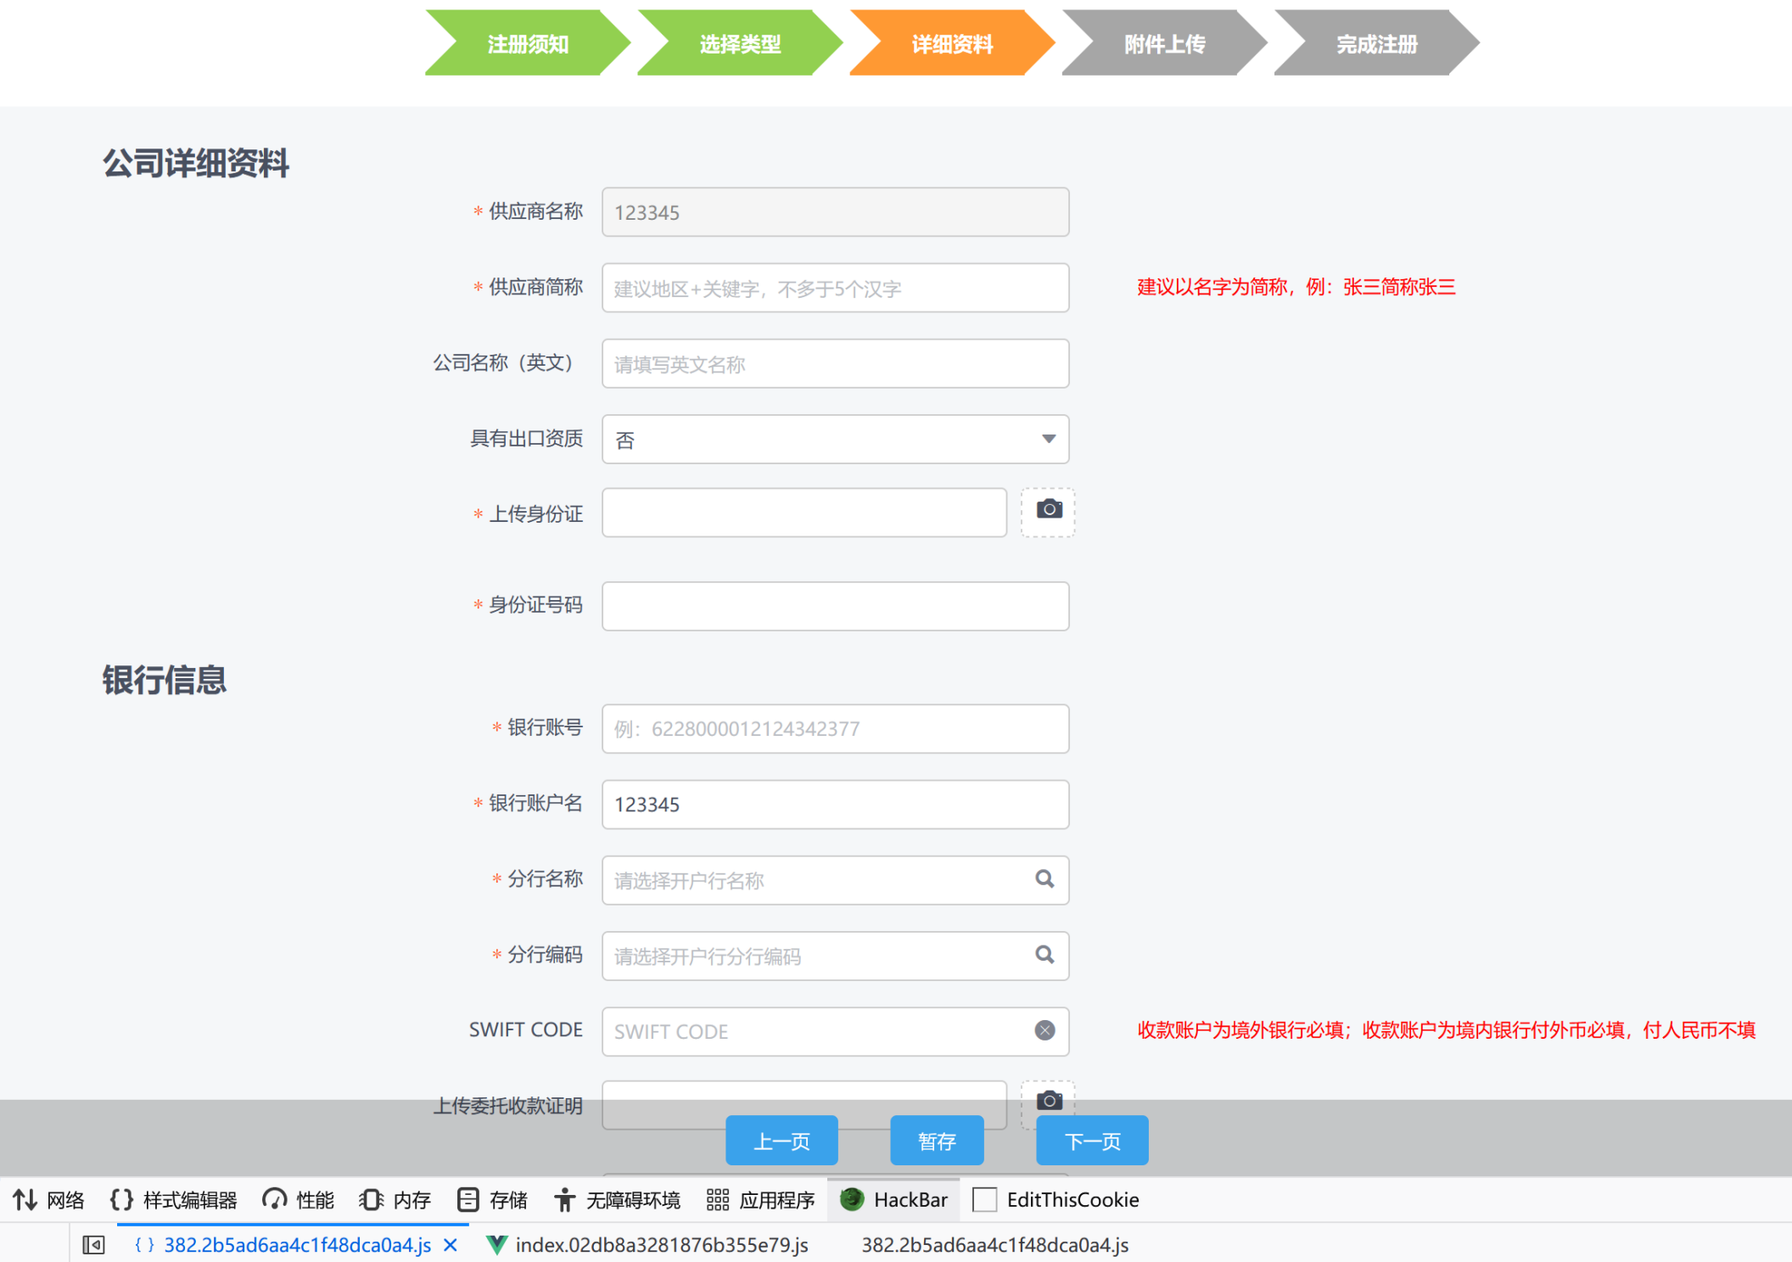
Task: Open the HackBar panel in DevTools
Action: coord(893,1199)
